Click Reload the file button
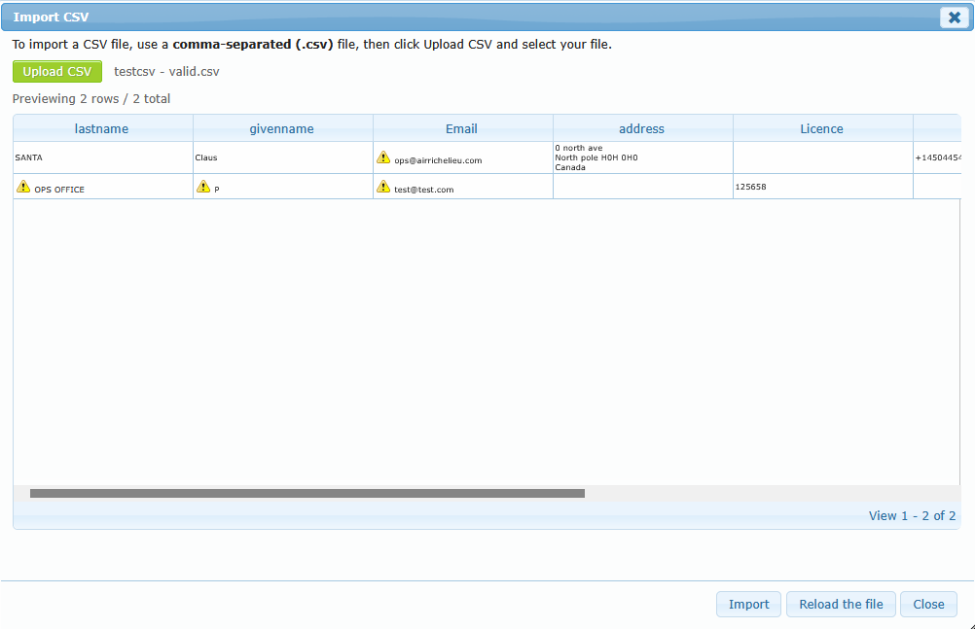The image size is (975, 629). [x=841, y=604]
